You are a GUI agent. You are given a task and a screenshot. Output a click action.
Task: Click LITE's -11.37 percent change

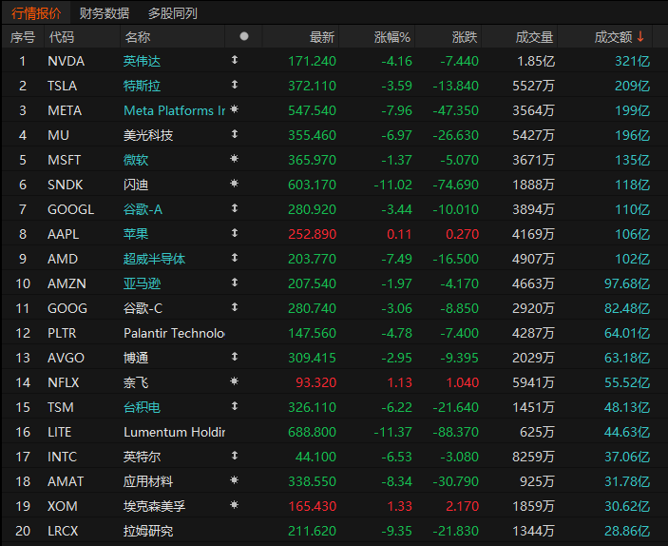(392, 432)
